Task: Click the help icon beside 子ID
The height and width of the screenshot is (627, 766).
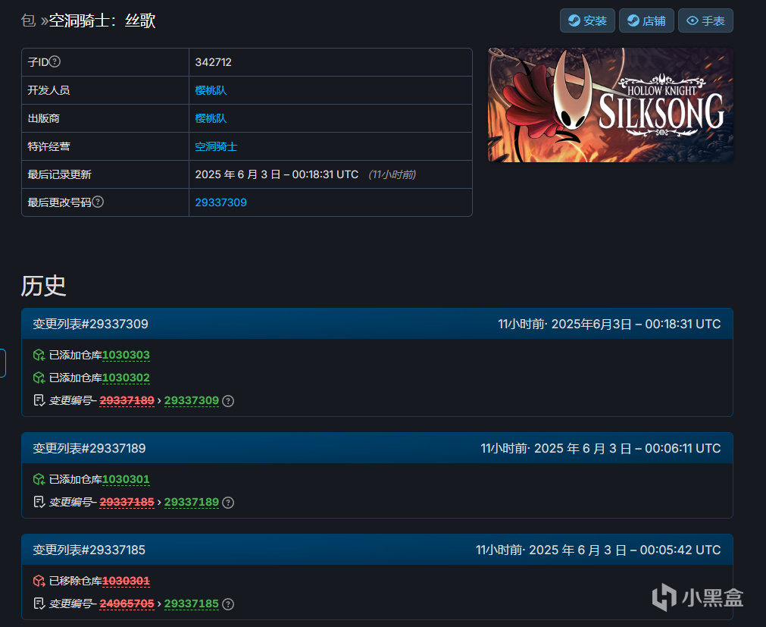Action: tap(55, 61)
